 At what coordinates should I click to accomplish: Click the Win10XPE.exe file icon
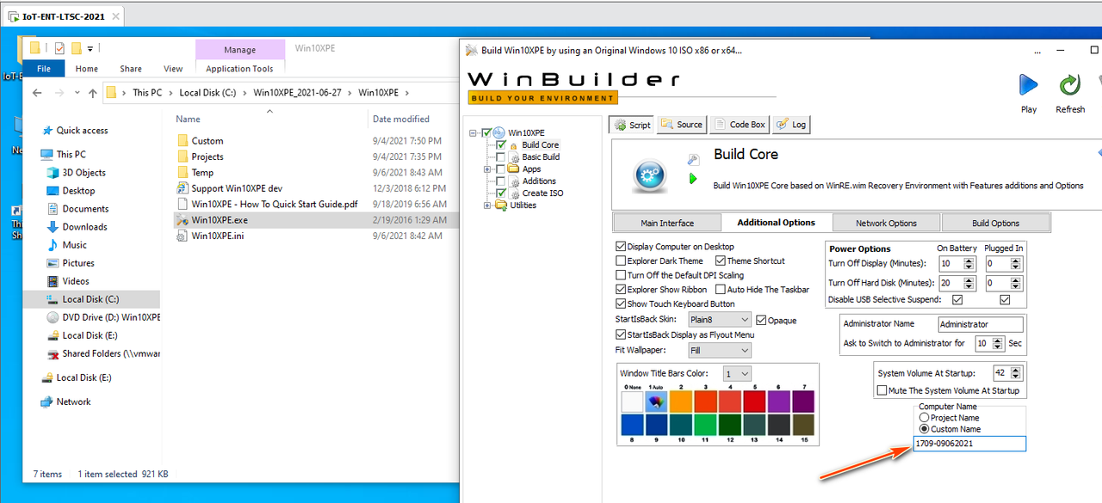(x=183, y=220)
